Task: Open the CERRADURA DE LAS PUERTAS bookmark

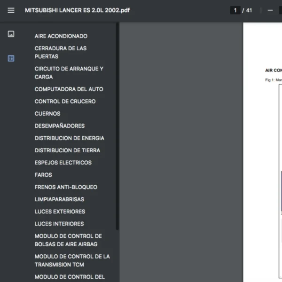Action: [61, 52]
